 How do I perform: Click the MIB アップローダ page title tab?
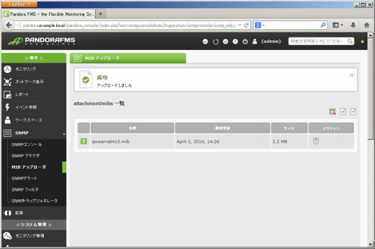click(128, 58)
